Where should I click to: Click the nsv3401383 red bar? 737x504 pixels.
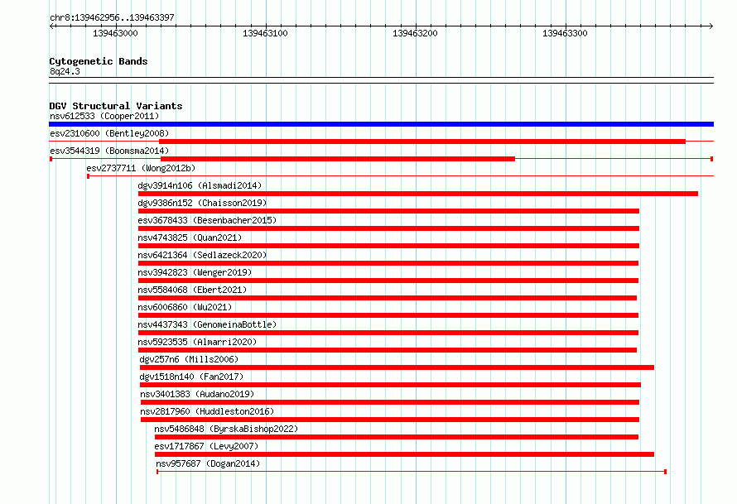[390, 402]
